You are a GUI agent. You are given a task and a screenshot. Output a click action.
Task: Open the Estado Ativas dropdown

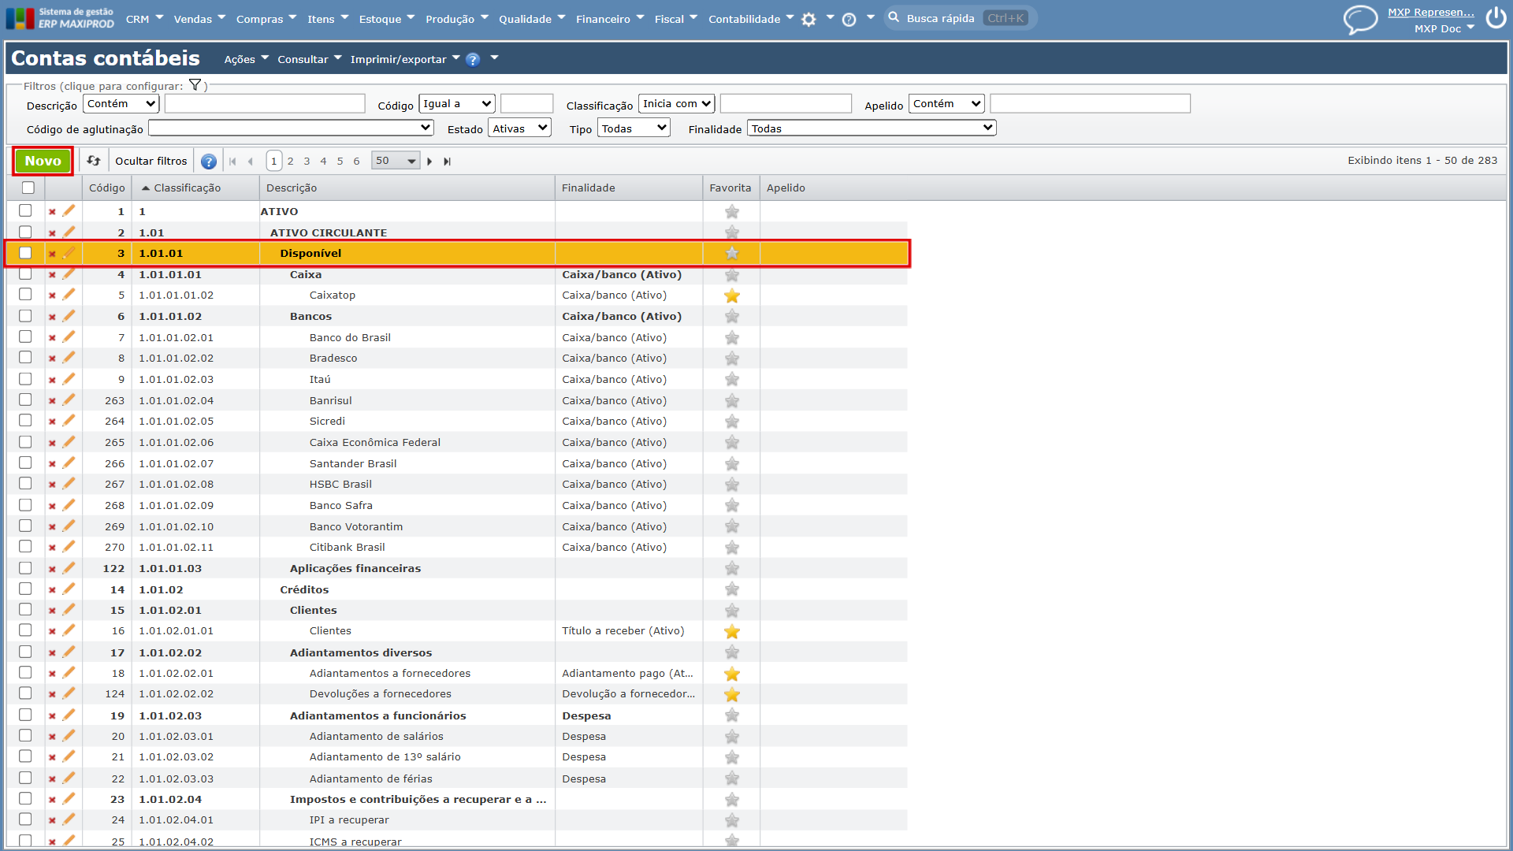click(x=519, y=128)
